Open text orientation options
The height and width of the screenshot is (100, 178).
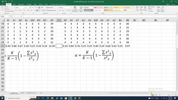pyautogui.click(x=42, y=7)
